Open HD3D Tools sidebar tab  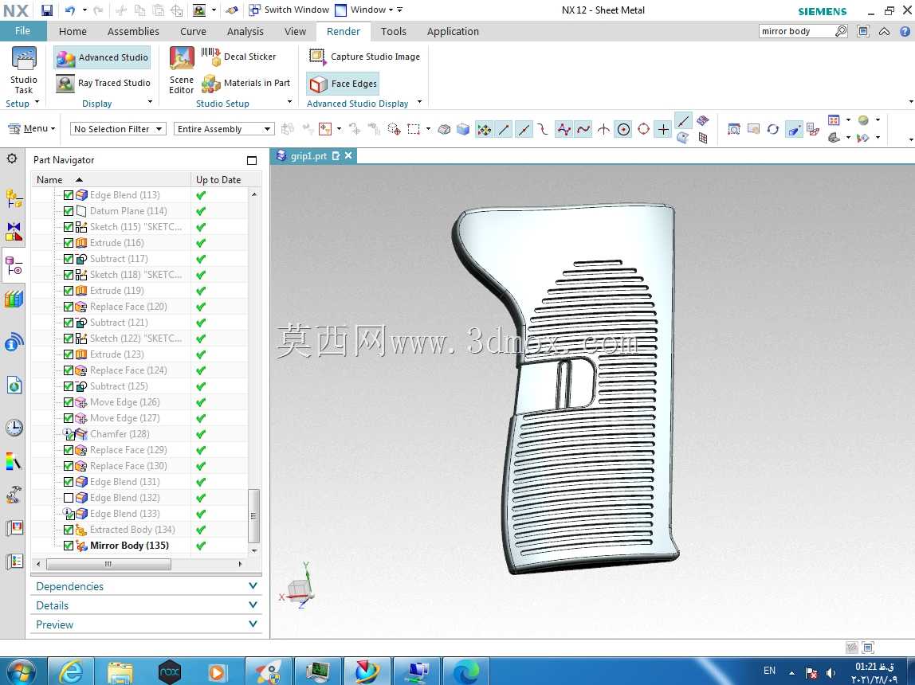tap(14, 342)
